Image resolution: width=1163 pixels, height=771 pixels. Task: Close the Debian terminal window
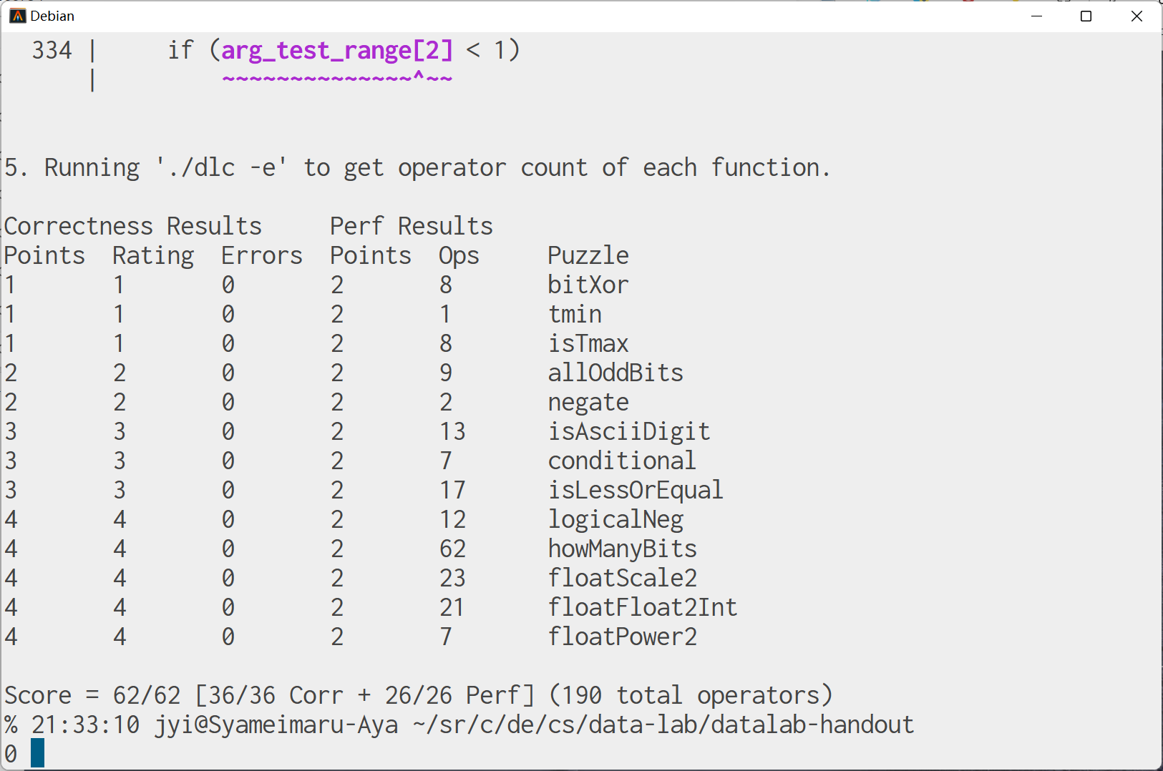1137,16
